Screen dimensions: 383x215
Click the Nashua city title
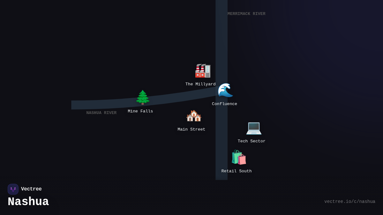tap(28, 202)
